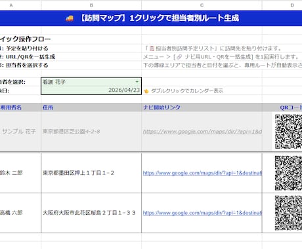Select the date cell 2026/04/23
Screen dimensions: 302x249
tap(91, 90)
